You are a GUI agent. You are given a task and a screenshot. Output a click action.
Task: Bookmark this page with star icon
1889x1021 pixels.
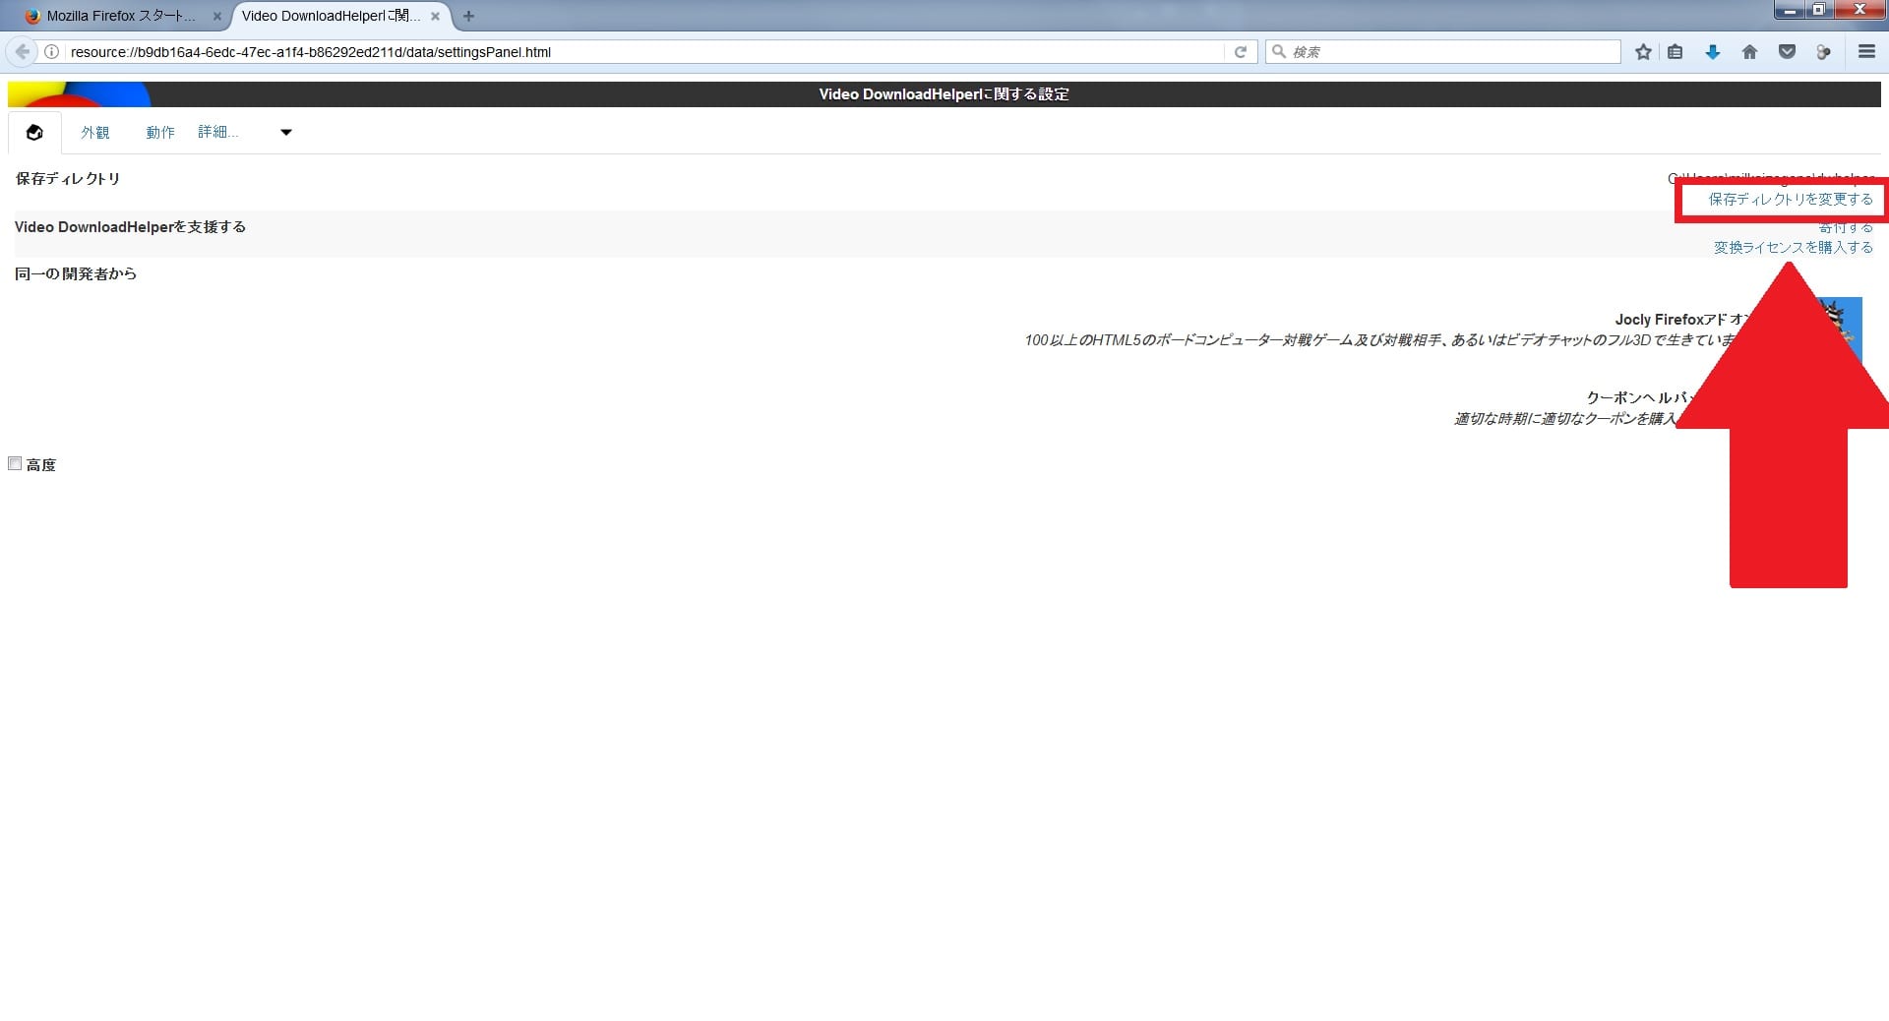1642,52
